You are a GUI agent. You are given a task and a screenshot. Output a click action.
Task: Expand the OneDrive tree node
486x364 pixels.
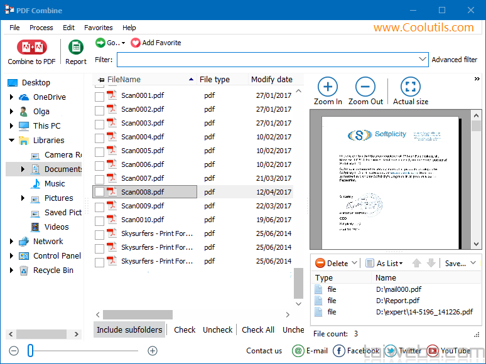tap(11, 97)
